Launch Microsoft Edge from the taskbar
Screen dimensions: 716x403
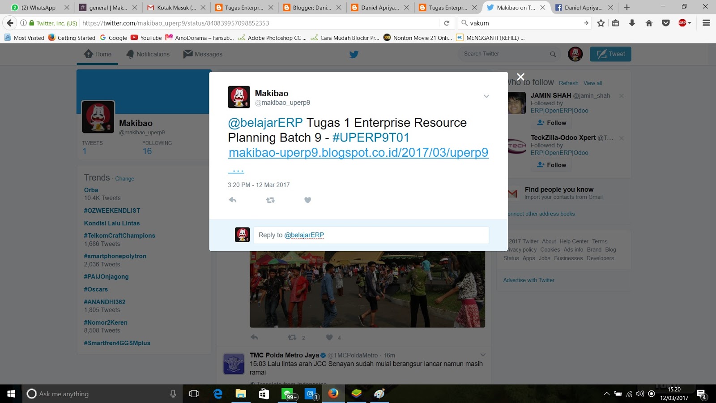tap(218, 394)
